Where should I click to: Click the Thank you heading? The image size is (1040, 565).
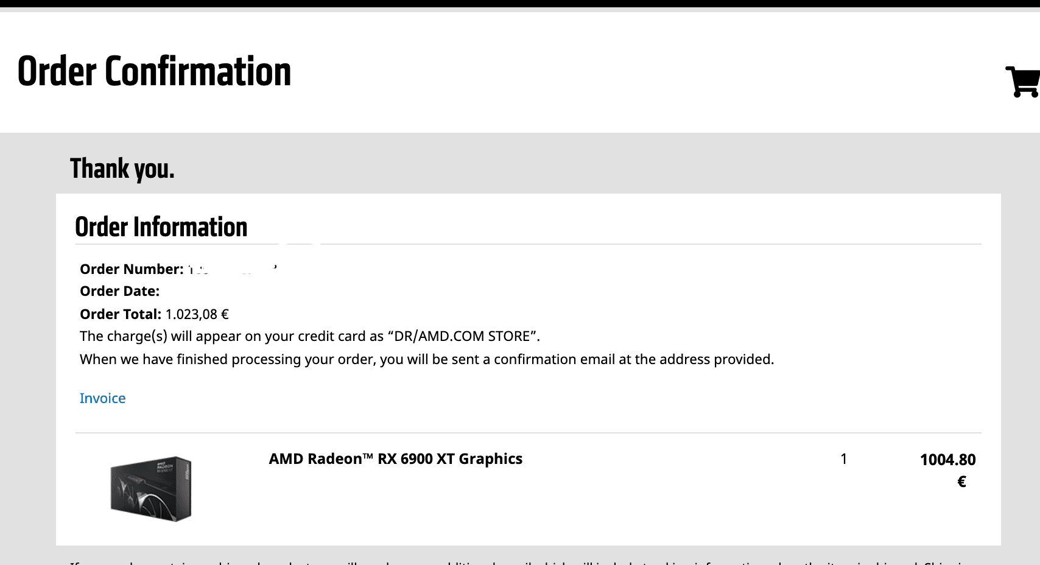[122, 169]
